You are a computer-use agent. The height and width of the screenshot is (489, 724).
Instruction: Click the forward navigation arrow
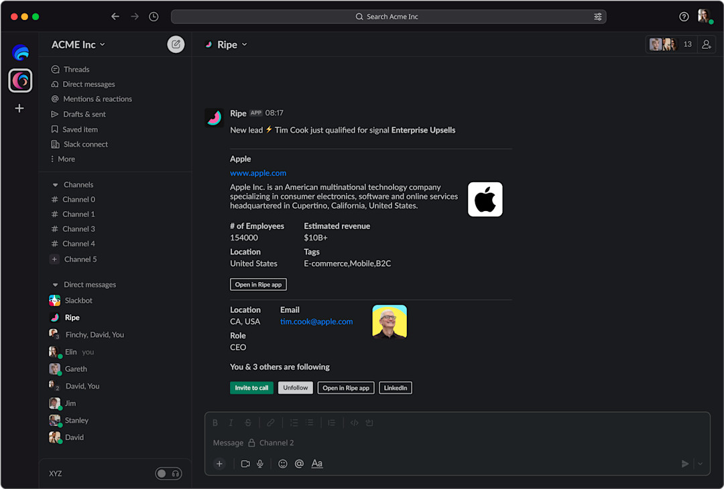tap(135, 17)
